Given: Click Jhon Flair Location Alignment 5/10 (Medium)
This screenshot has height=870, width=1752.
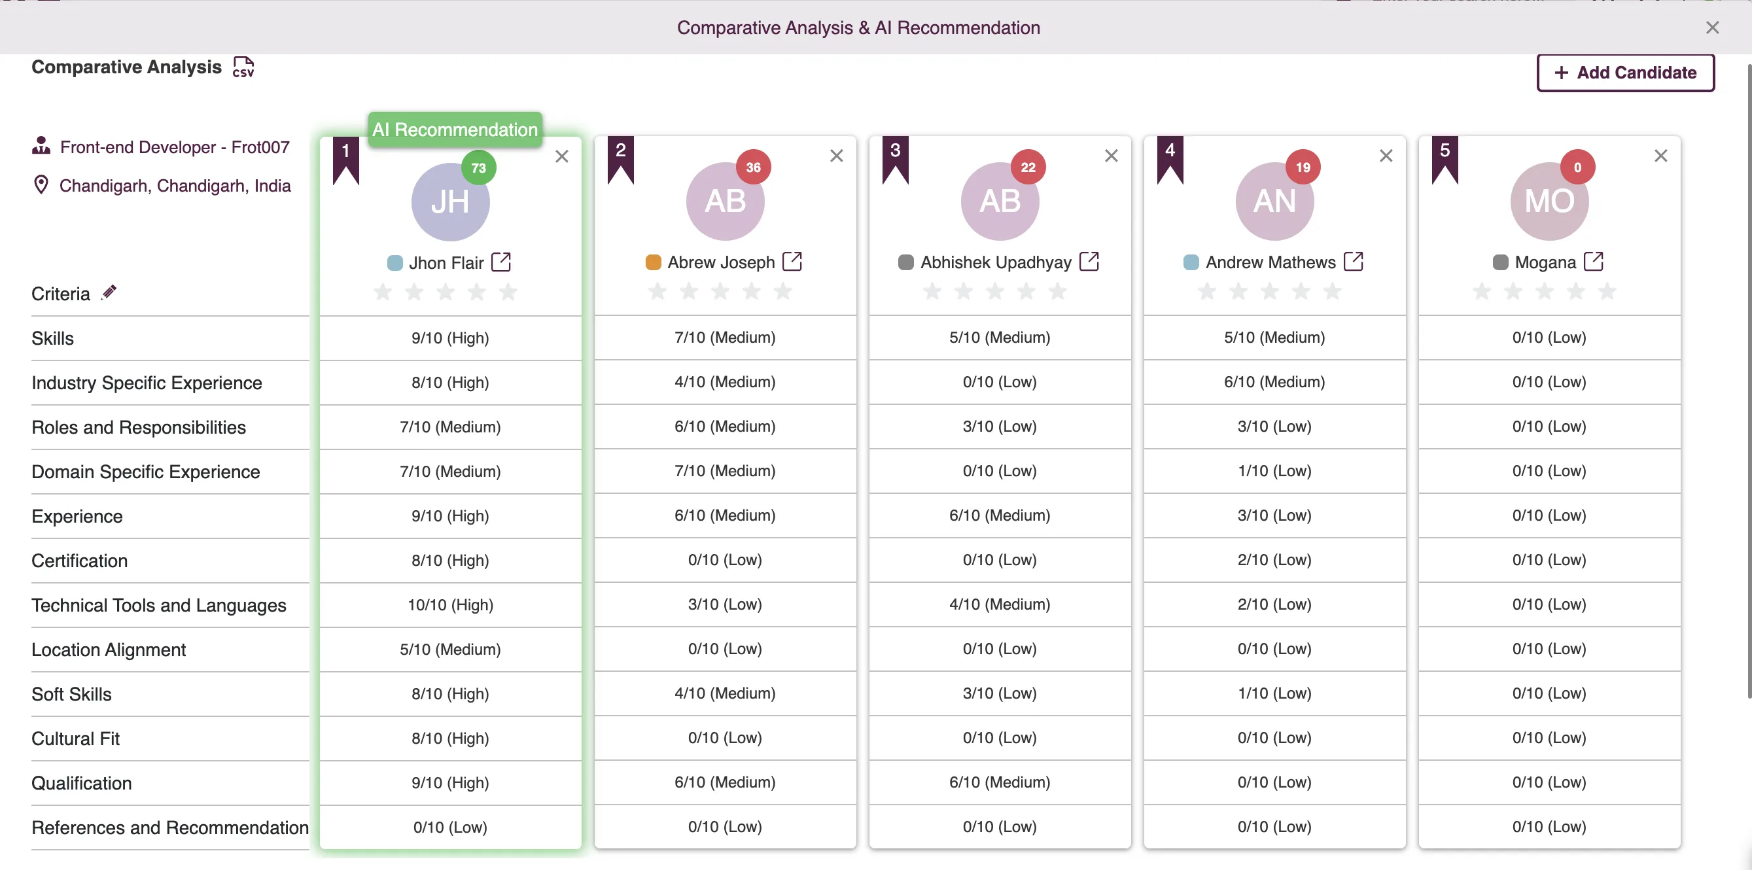Looking at the screenshot, I should (x=450, y=649).
